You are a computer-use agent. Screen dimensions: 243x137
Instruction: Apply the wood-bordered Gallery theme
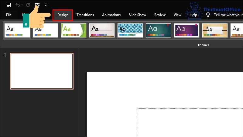coord(102,30)
